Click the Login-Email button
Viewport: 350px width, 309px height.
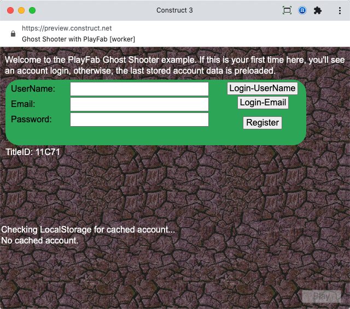(x=263, y=103)
